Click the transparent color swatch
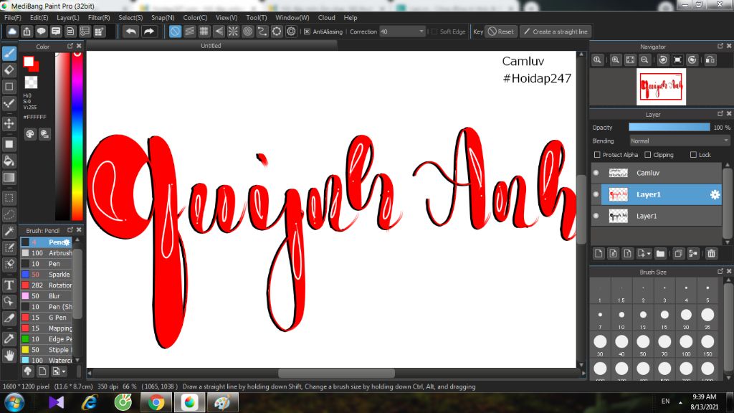Screen dimensions: 734x413 [31, 82]
